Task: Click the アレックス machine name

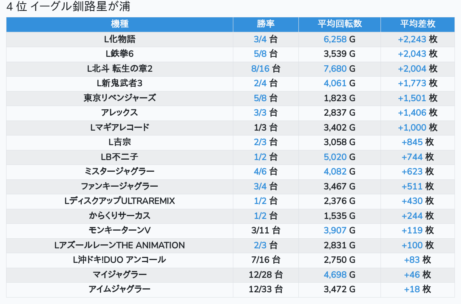Action: (x=119, y=112)
